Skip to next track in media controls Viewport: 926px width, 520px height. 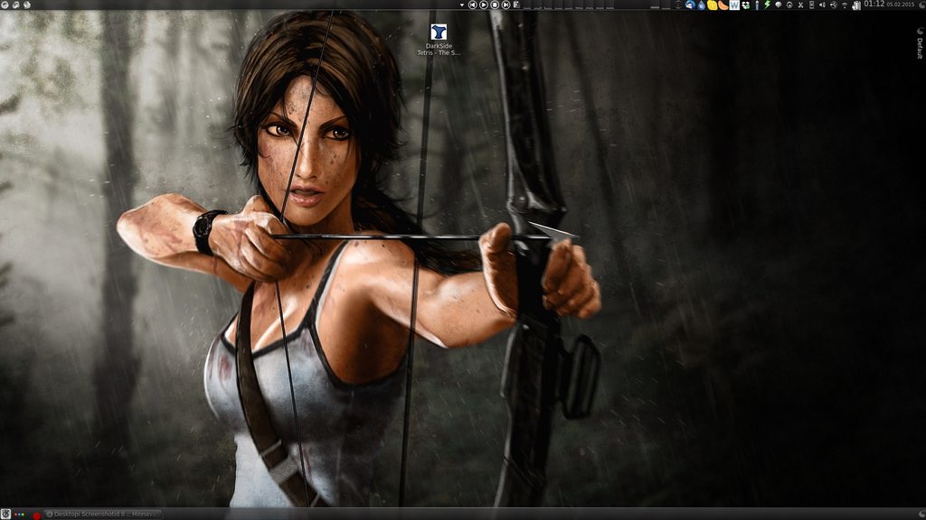click(x=506, y=5)
